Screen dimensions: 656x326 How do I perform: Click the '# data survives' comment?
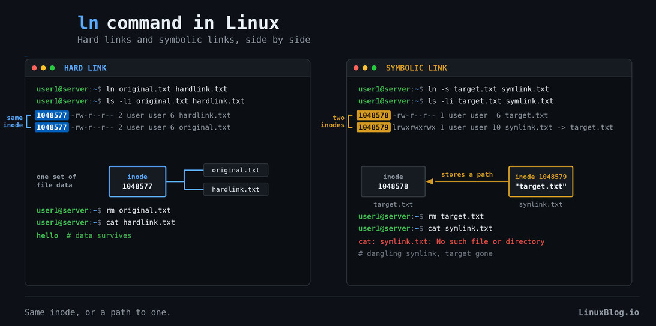tap(99, 235)
